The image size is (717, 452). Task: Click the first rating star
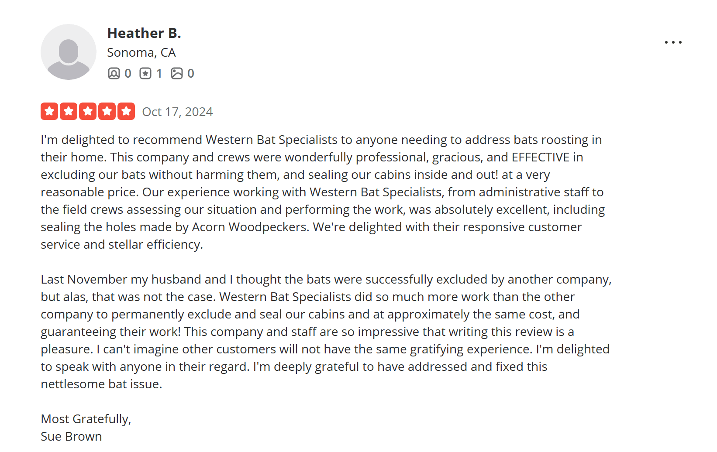pos(49,111)
